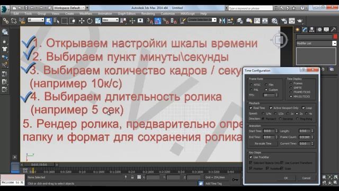
Task: Open the Animation menu
Action: [105, 14]
